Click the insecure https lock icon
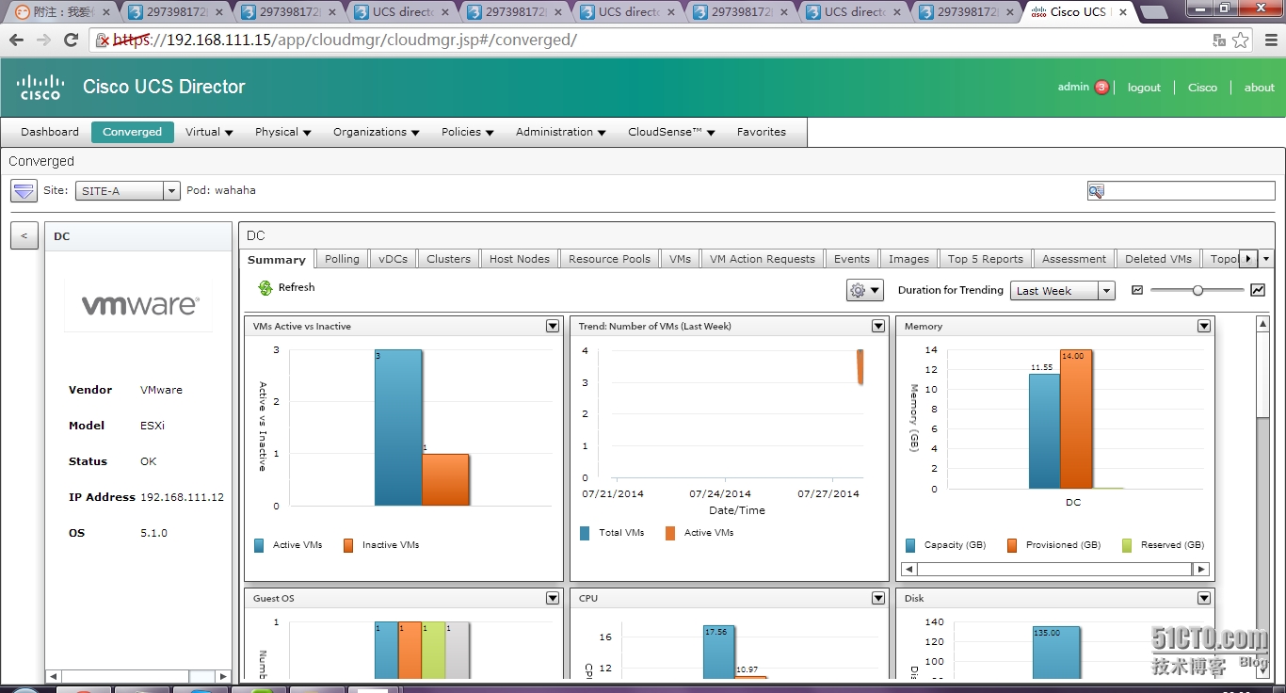Screen dimensions: 1286x693 103,40
